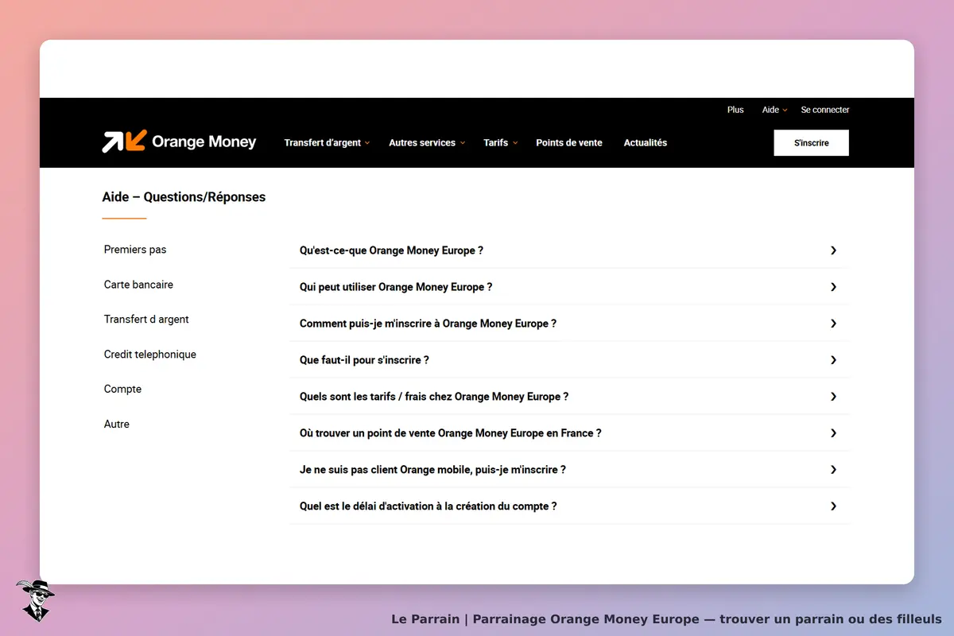
Task: Select the Carte bancaire category
Action: tap(138, 285)
